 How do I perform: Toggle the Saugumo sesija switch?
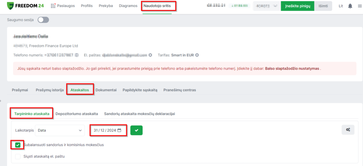43,20
